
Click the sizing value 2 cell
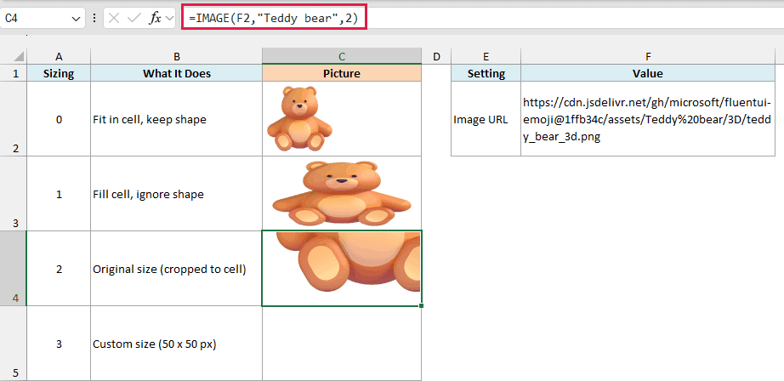click(x=59, y=269)
